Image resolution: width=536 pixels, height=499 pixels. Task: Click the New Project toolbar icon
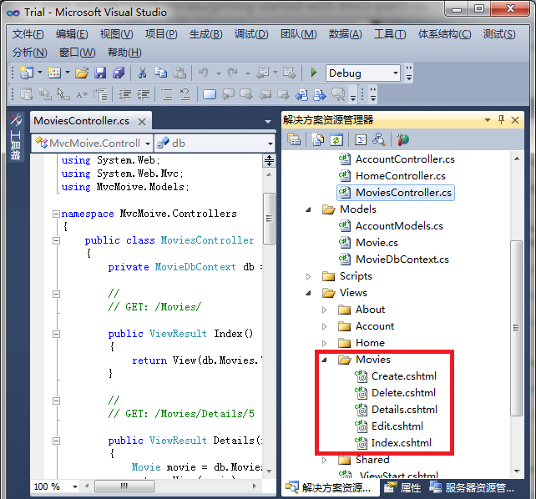(27, 73)
